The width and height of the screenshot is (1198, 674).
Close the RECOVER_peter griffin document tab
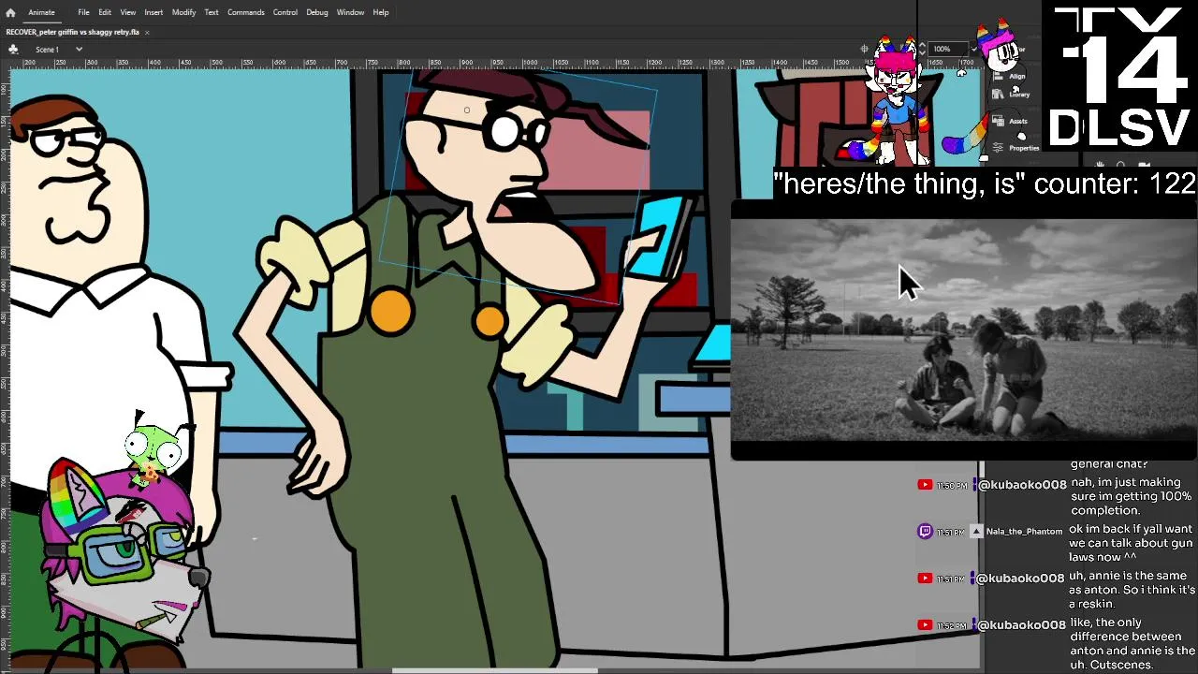pyautogui.click(x=147, y=32)
